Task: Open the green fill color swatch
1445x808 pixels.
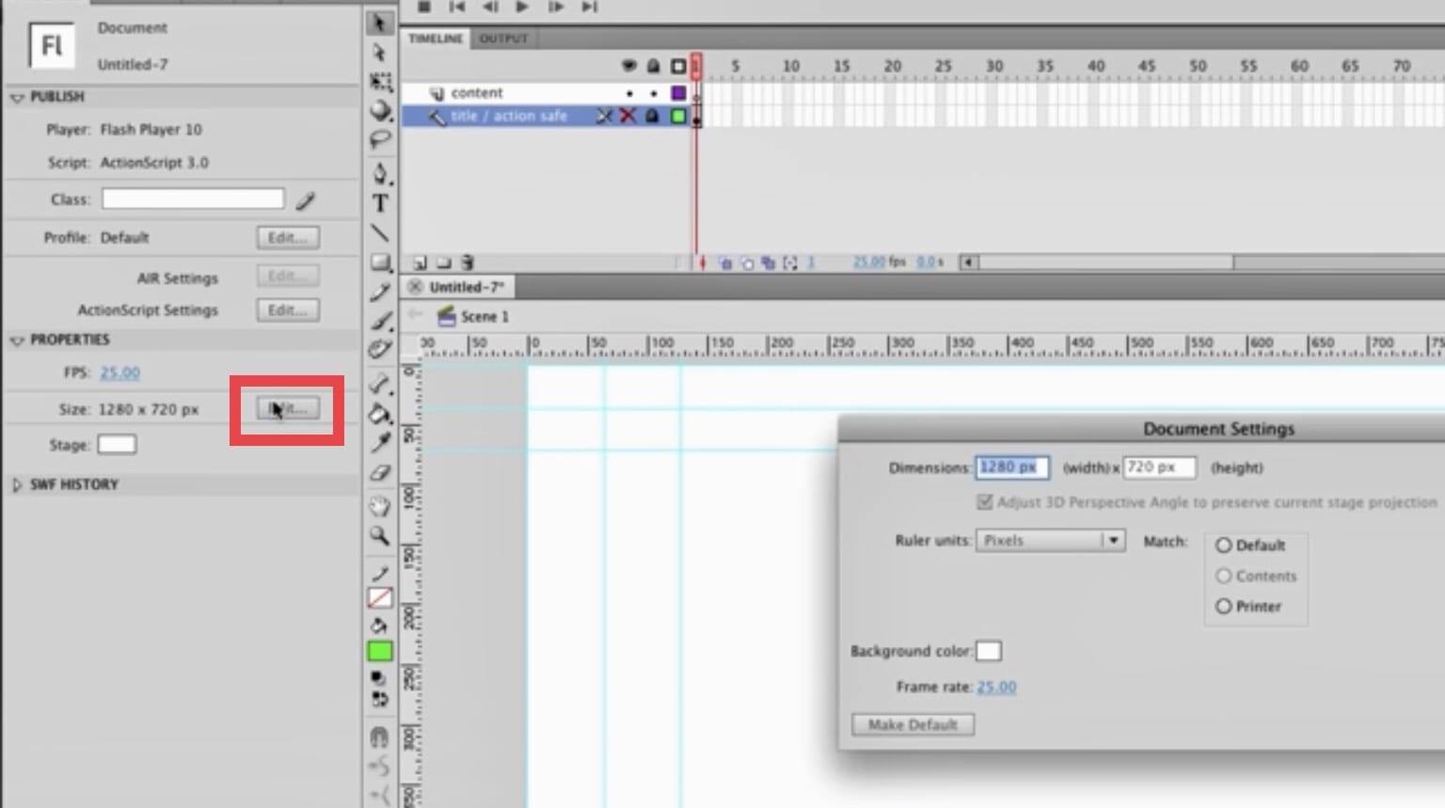Action: point(380,651)
